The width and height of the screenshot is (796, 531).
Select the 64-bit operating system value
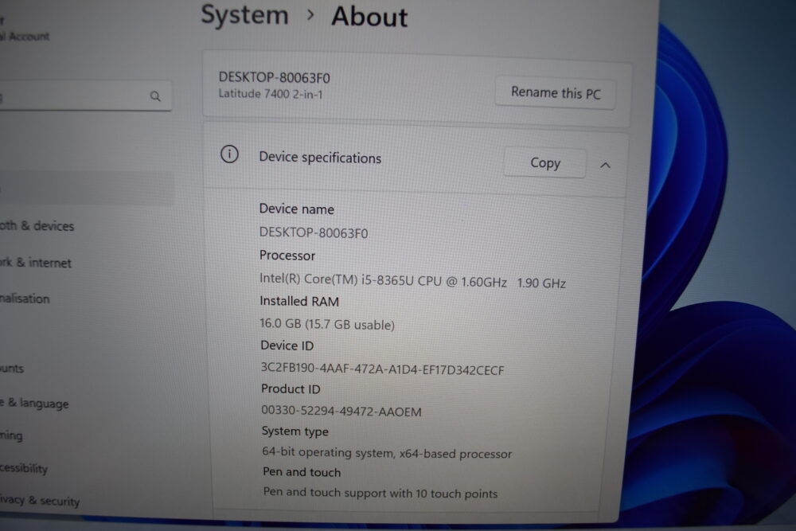(x=387, y=453)
